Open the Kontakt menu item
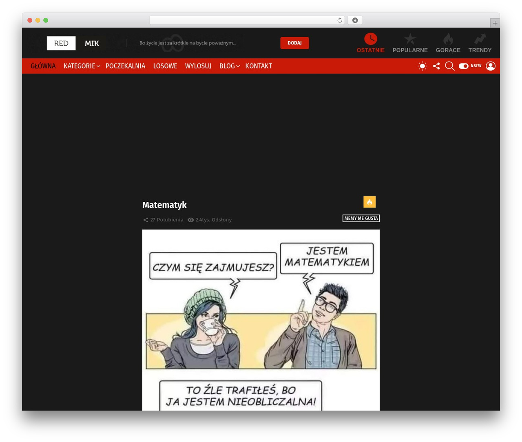522x442 pixels. click(258, 66)
